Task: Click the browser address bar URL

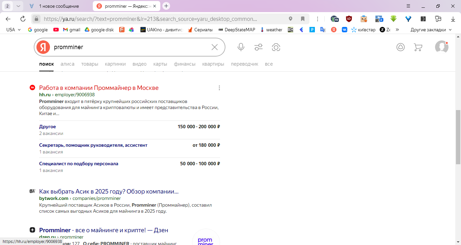Action: [x=150, y=19]
